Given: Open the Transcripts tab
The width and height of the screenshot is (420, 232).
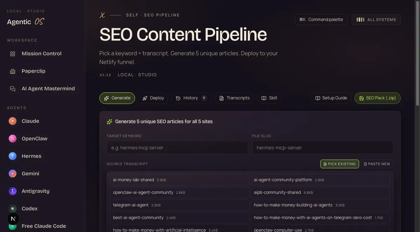Looking at the screenshot, I should coord(234,98).
